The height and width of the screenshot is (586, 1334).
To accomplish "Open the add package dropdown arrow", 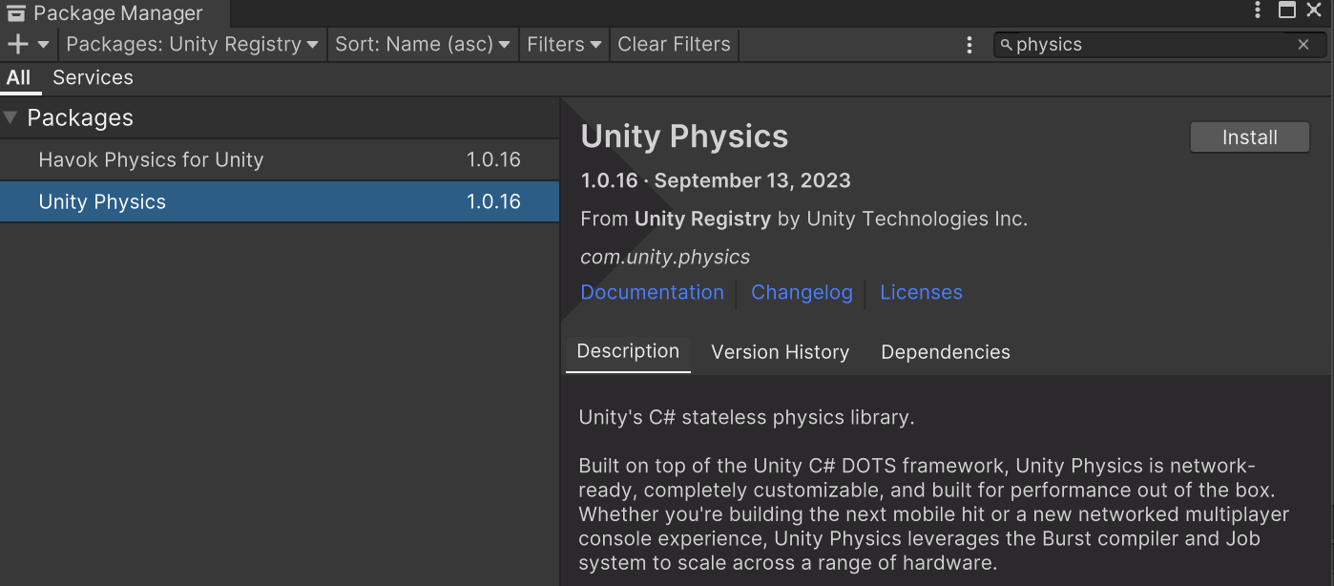I will 44,45.
